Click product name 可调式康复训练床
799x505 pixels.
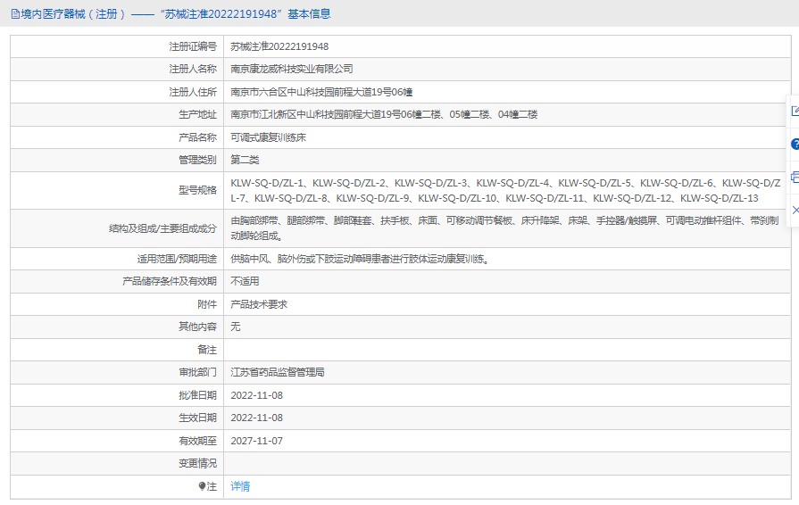[x=268, y=137]
